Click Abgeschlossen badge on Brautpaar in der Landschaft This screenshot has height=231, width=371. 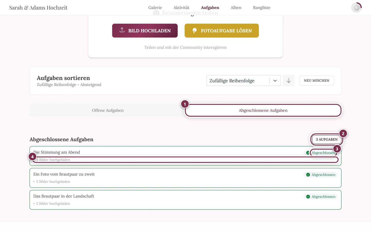(x=321, y=197)
